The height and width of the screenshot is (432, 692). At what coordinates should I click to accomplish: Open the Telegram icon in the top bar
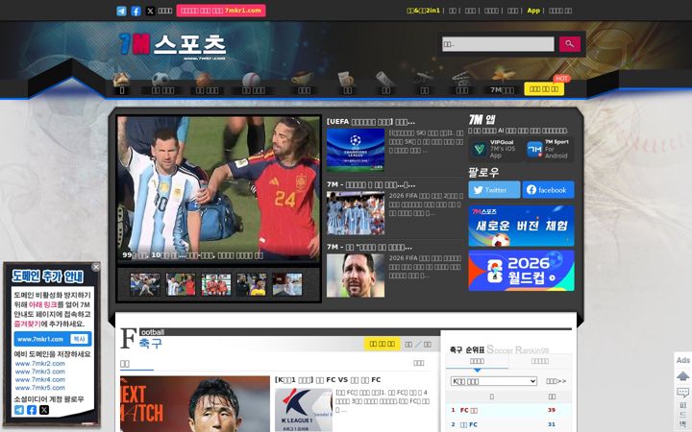(121, 11)
